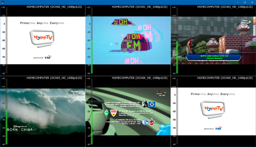The height and width of the screenshot is (147, 256).
Task: Click the green audio level meter of OCH02
Action: tap(177, 57)
